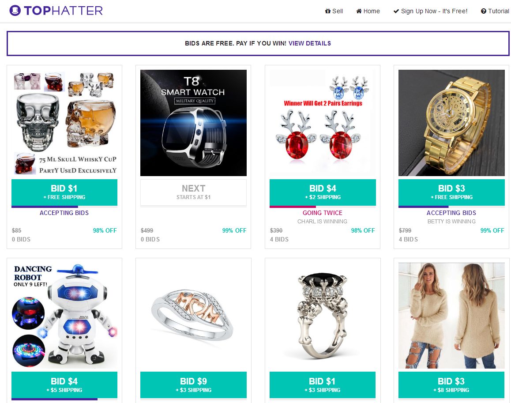Open the T8 Smart Watch product image

[193, 123]
